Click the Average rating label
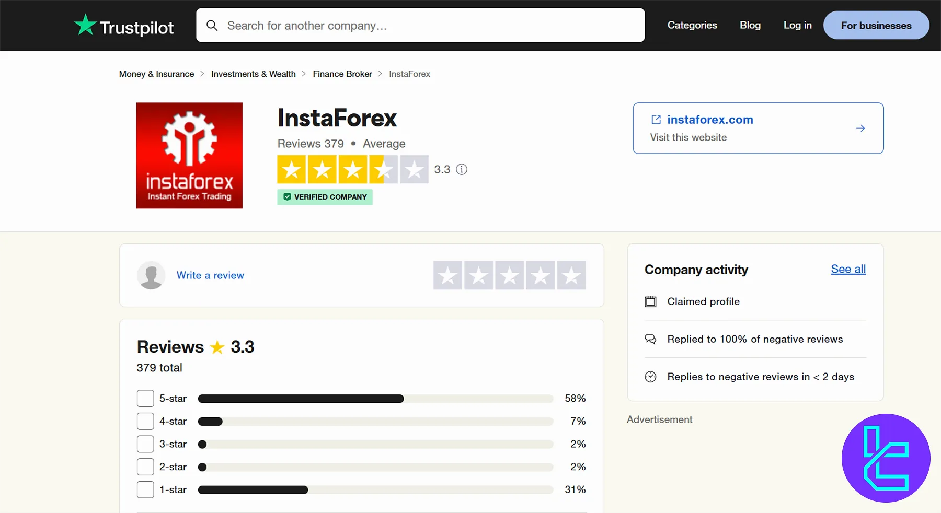This screenshot has width=941, height=513. click(x=384, y=144)
